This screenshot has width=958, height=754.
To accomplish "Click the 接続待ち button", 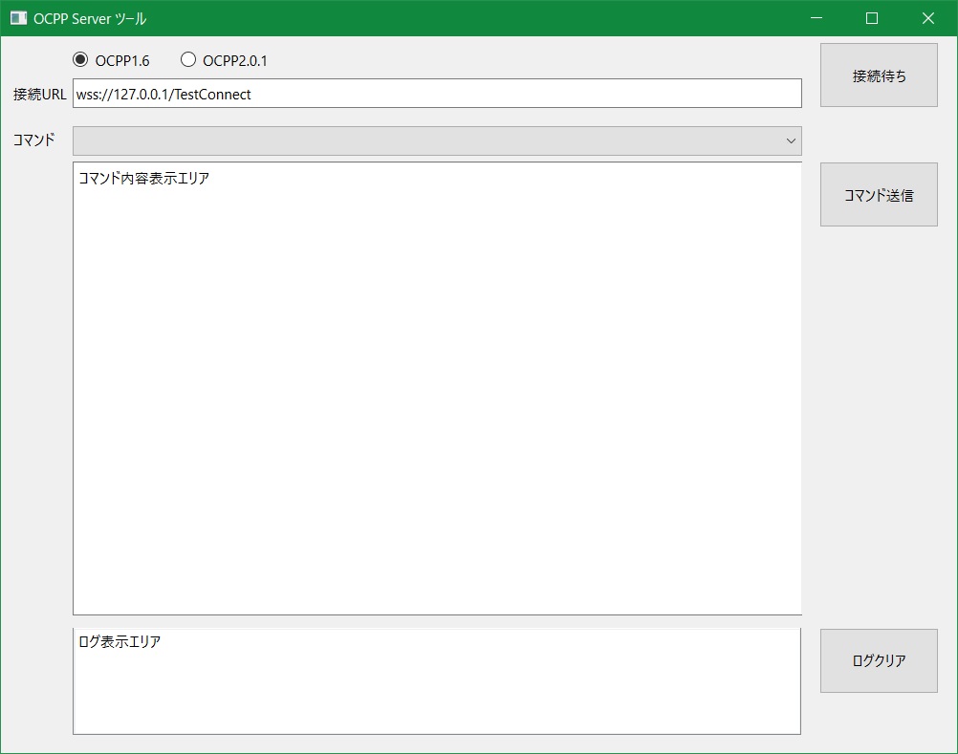I will [879, 75].
